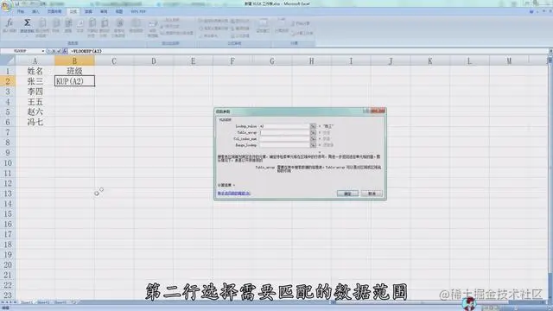Screen dimensions: 553x311
Task: Click the formula bar cancel X icon
Action: point(54,51)
